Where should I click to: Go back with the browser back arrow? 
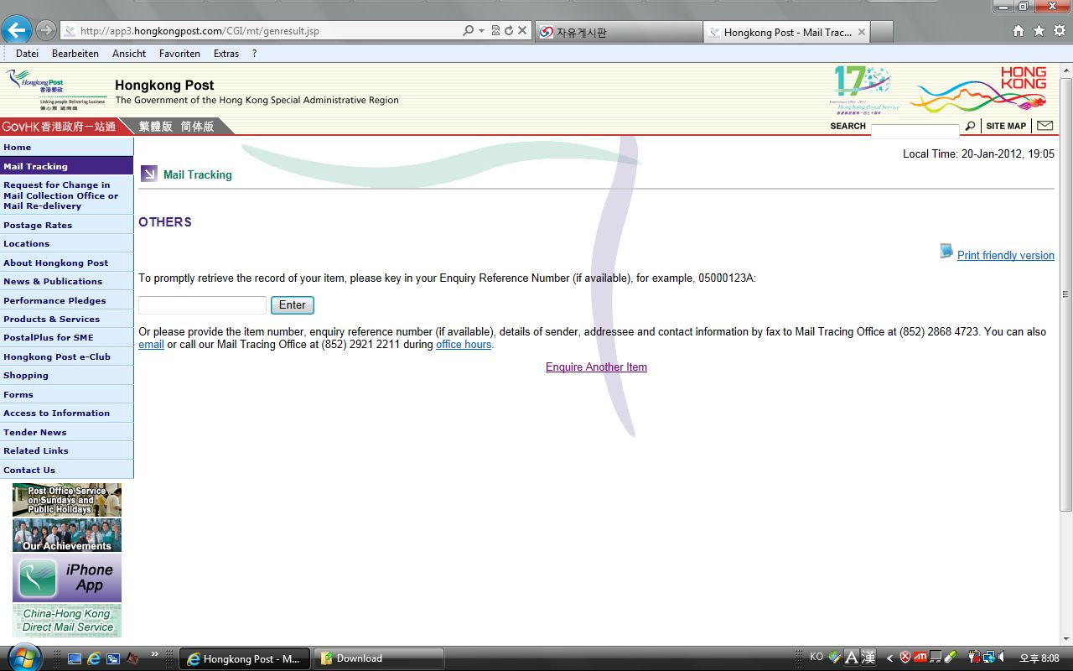pos(17,30)
